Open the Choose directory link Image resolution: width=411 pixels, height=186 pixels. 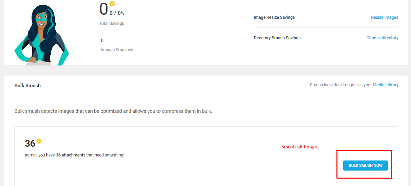click(x=382, y=38)
